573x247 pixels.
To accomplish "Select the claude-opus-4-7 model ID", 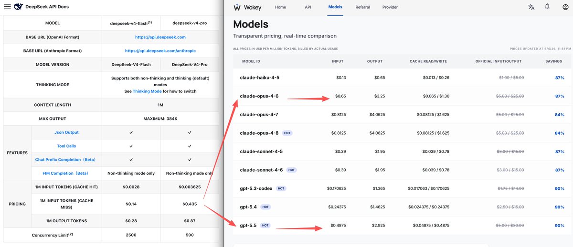I will click(x=259, y=115).
